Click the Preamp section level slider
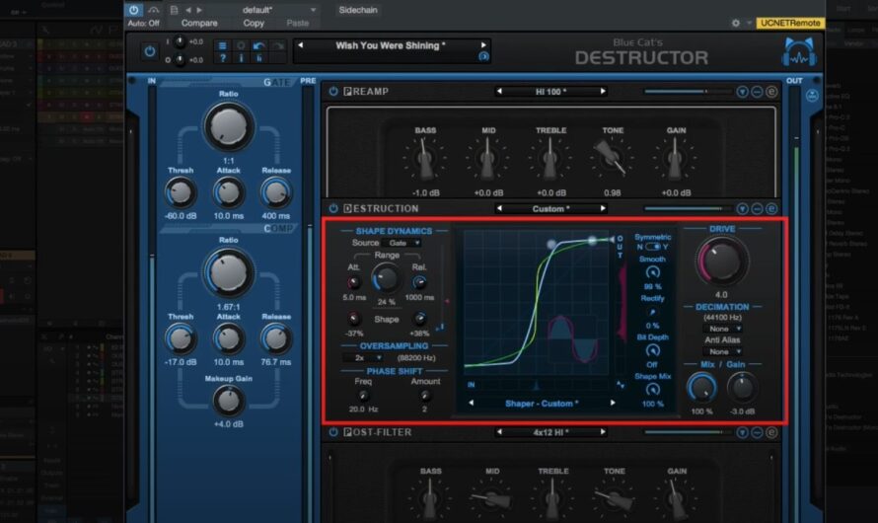 pyautogui.click(x=688, y=91)
